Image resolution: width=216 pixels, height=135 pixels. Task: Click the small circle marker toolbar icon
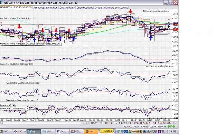coord(127,123)
